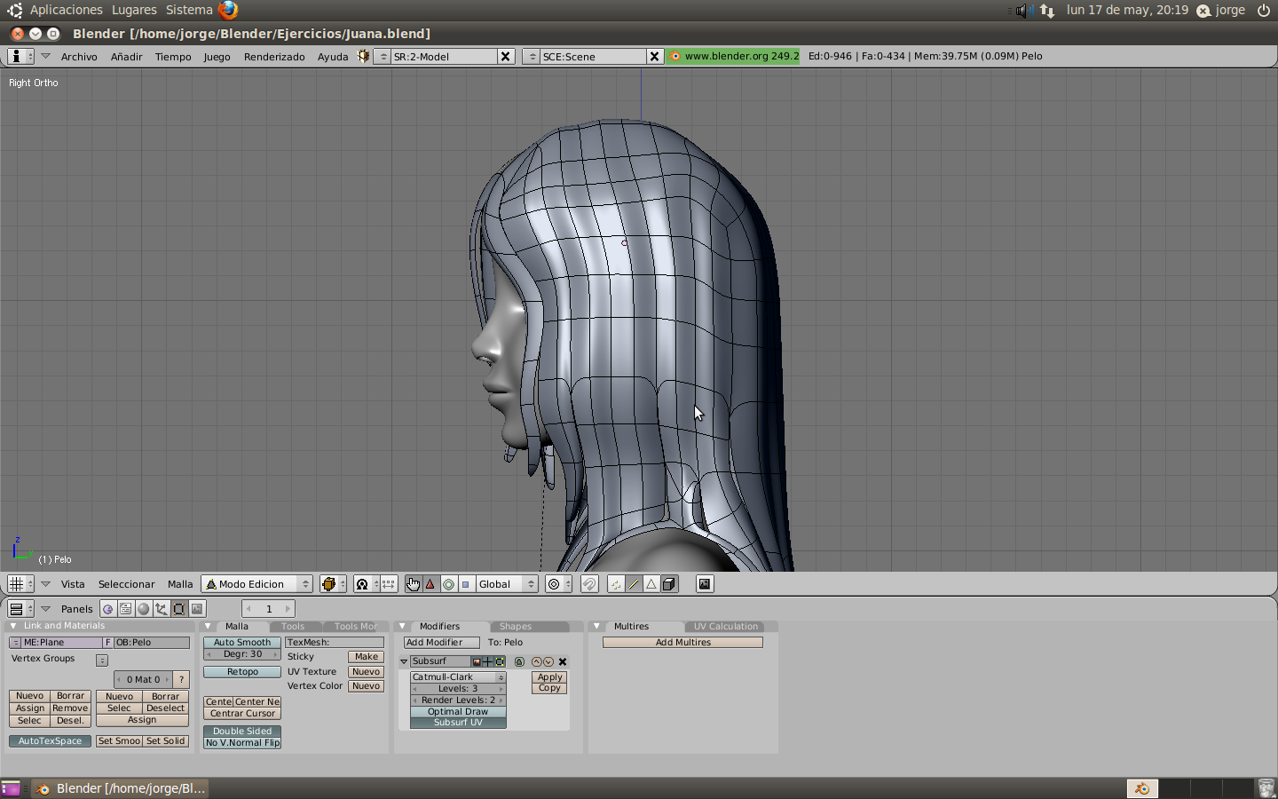Click the Shading sphere context icon
The height and width of the screenshot is (799, 1278).
[144, 609]
